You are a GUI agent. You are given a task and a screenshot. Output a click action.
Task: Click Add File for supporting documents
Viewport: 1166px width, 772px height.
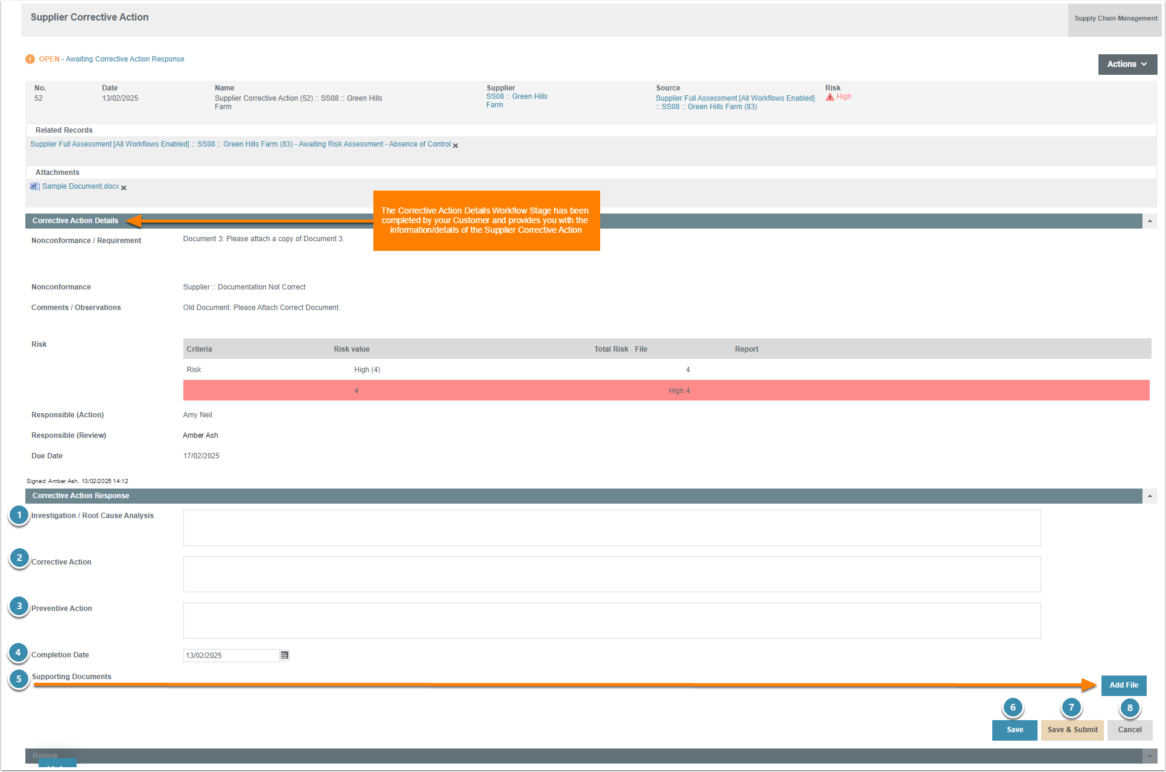(1123, 685)
